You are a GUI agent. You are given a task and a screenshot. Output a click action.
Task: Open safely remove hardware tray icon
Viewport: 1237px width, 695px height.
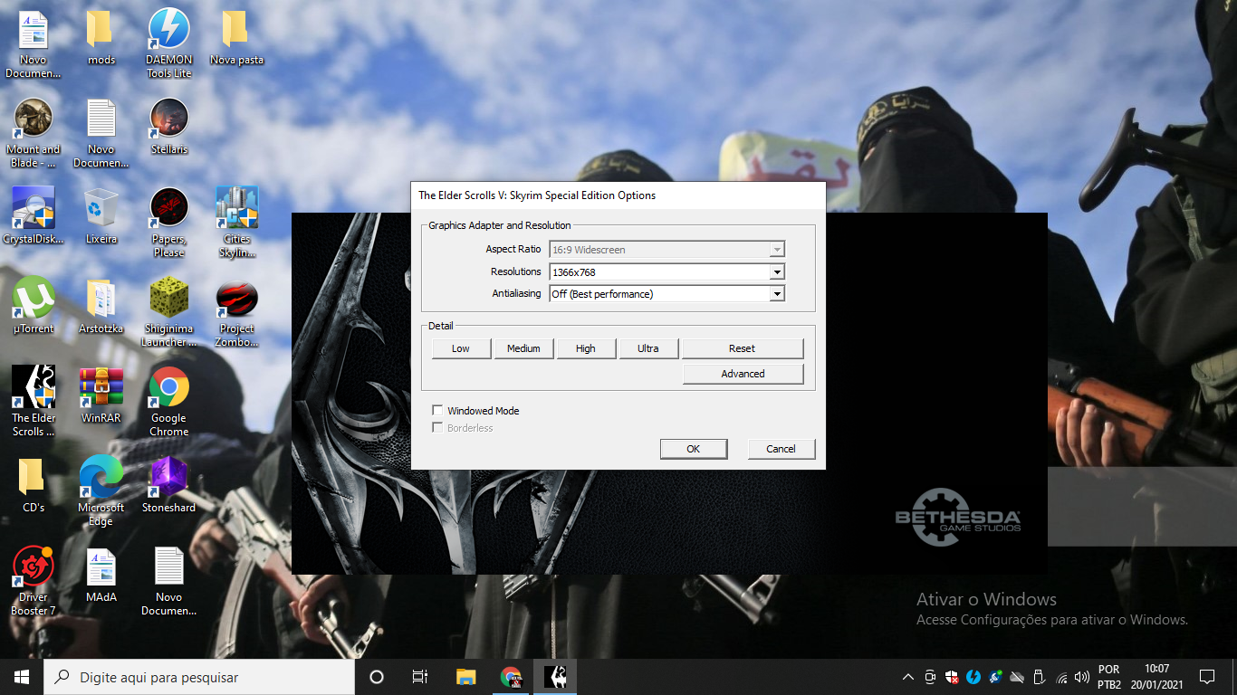pyautogui.click(x=1039, y=677)
